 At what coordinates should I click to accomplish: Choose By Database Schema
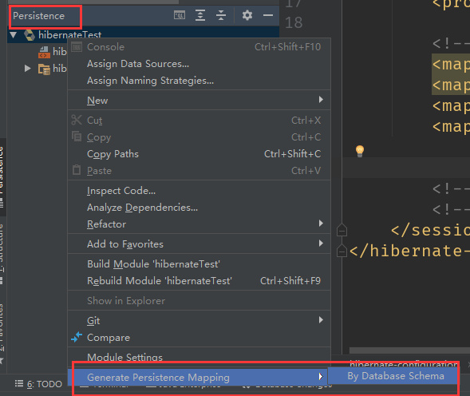tap(393, 376)
